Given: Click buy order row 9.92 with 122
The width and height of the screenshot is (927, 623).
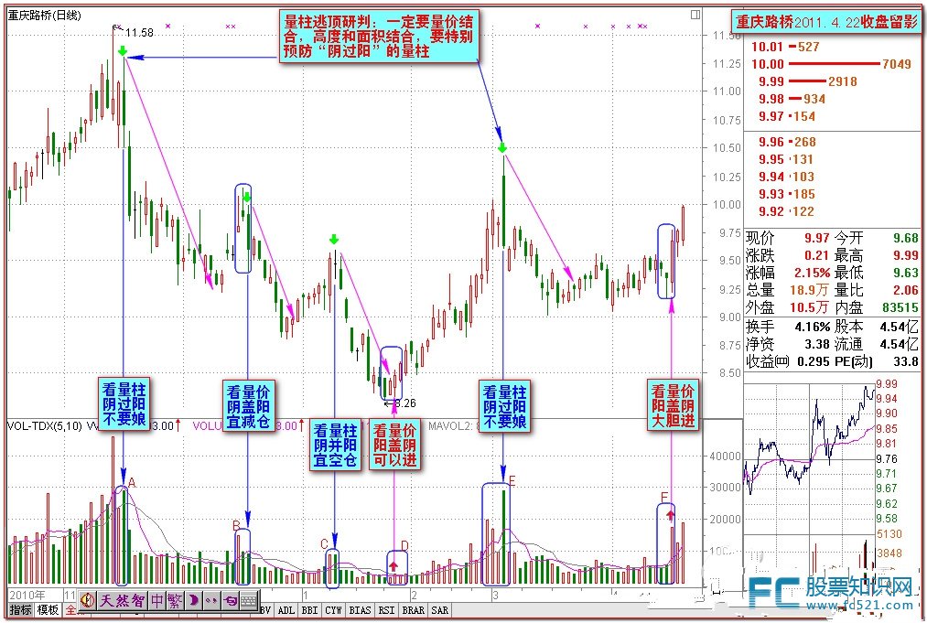Looking at the screenshot, I should pyautogui.click(x=786, y=211).
